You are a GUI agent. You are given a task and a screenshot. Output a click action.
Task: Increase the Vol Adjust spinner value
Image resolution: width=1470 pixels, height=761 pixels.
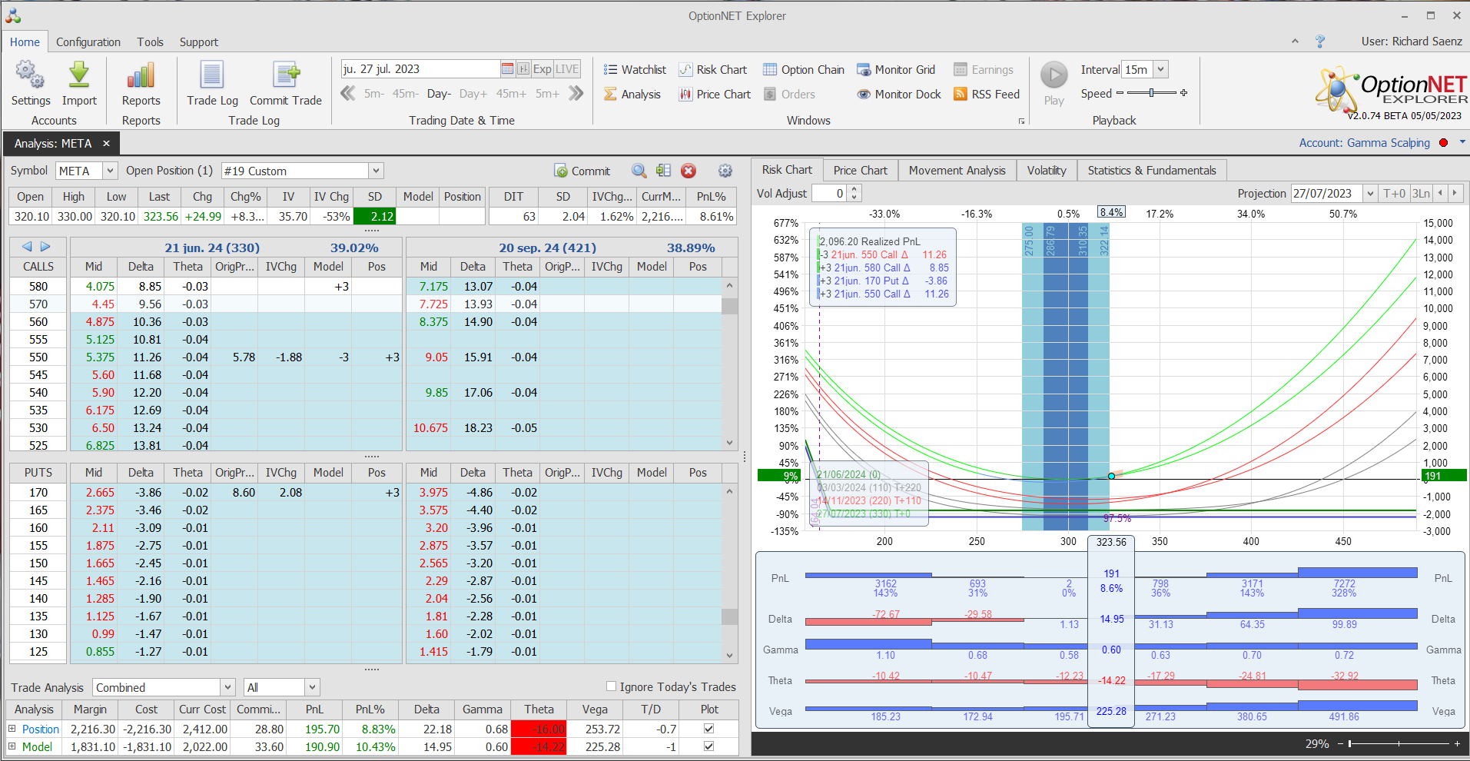tap(854, 190)
